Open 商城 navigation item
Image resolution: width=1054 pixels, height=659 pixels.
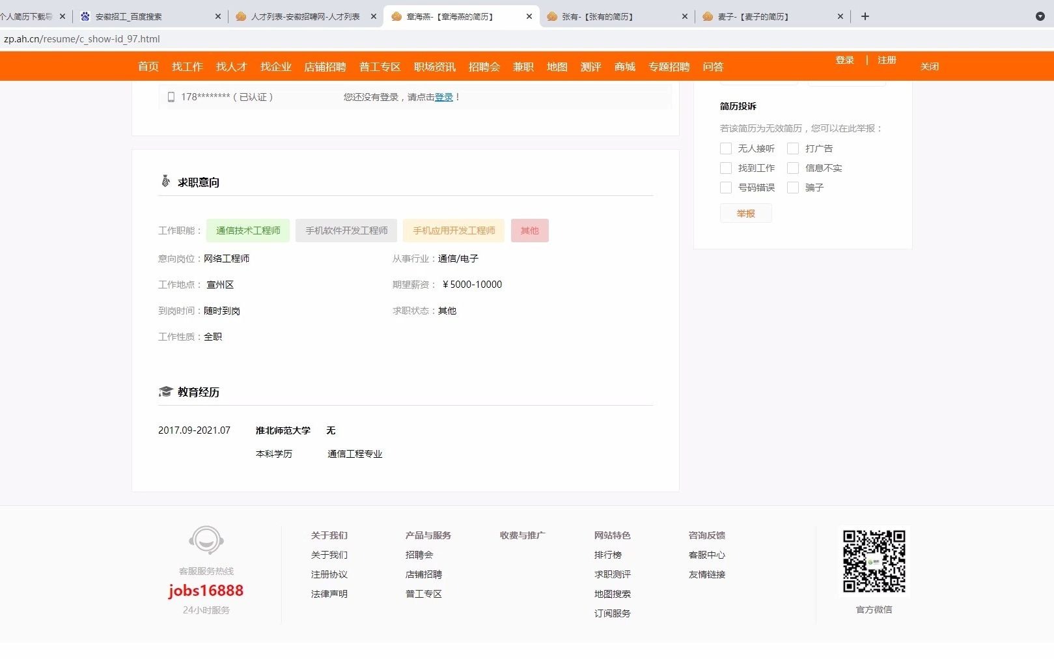coord(625,66)
